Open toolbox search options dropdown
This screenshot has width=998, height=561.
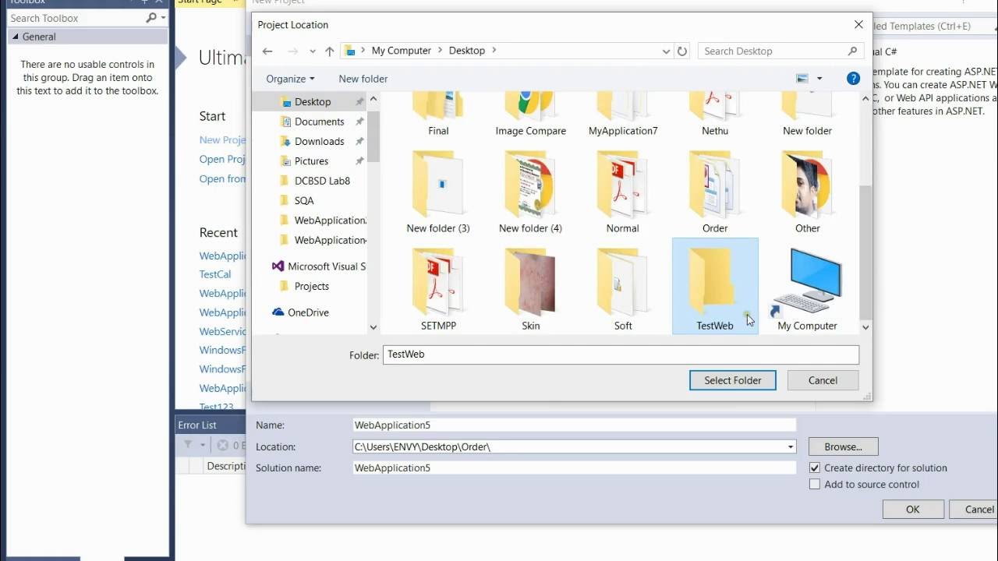point(163,18)
